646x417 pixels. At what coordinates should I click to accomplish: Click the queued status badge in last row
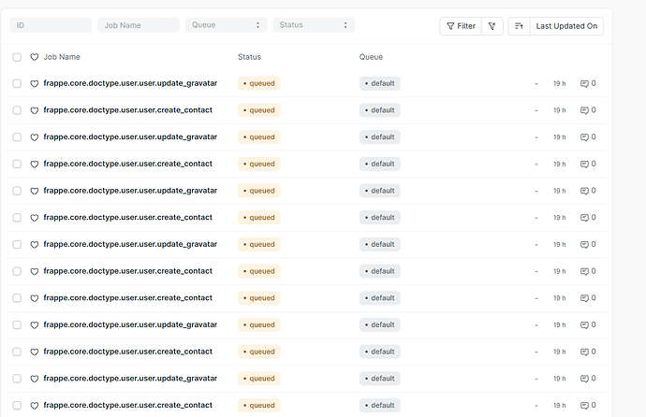[259, 406]
